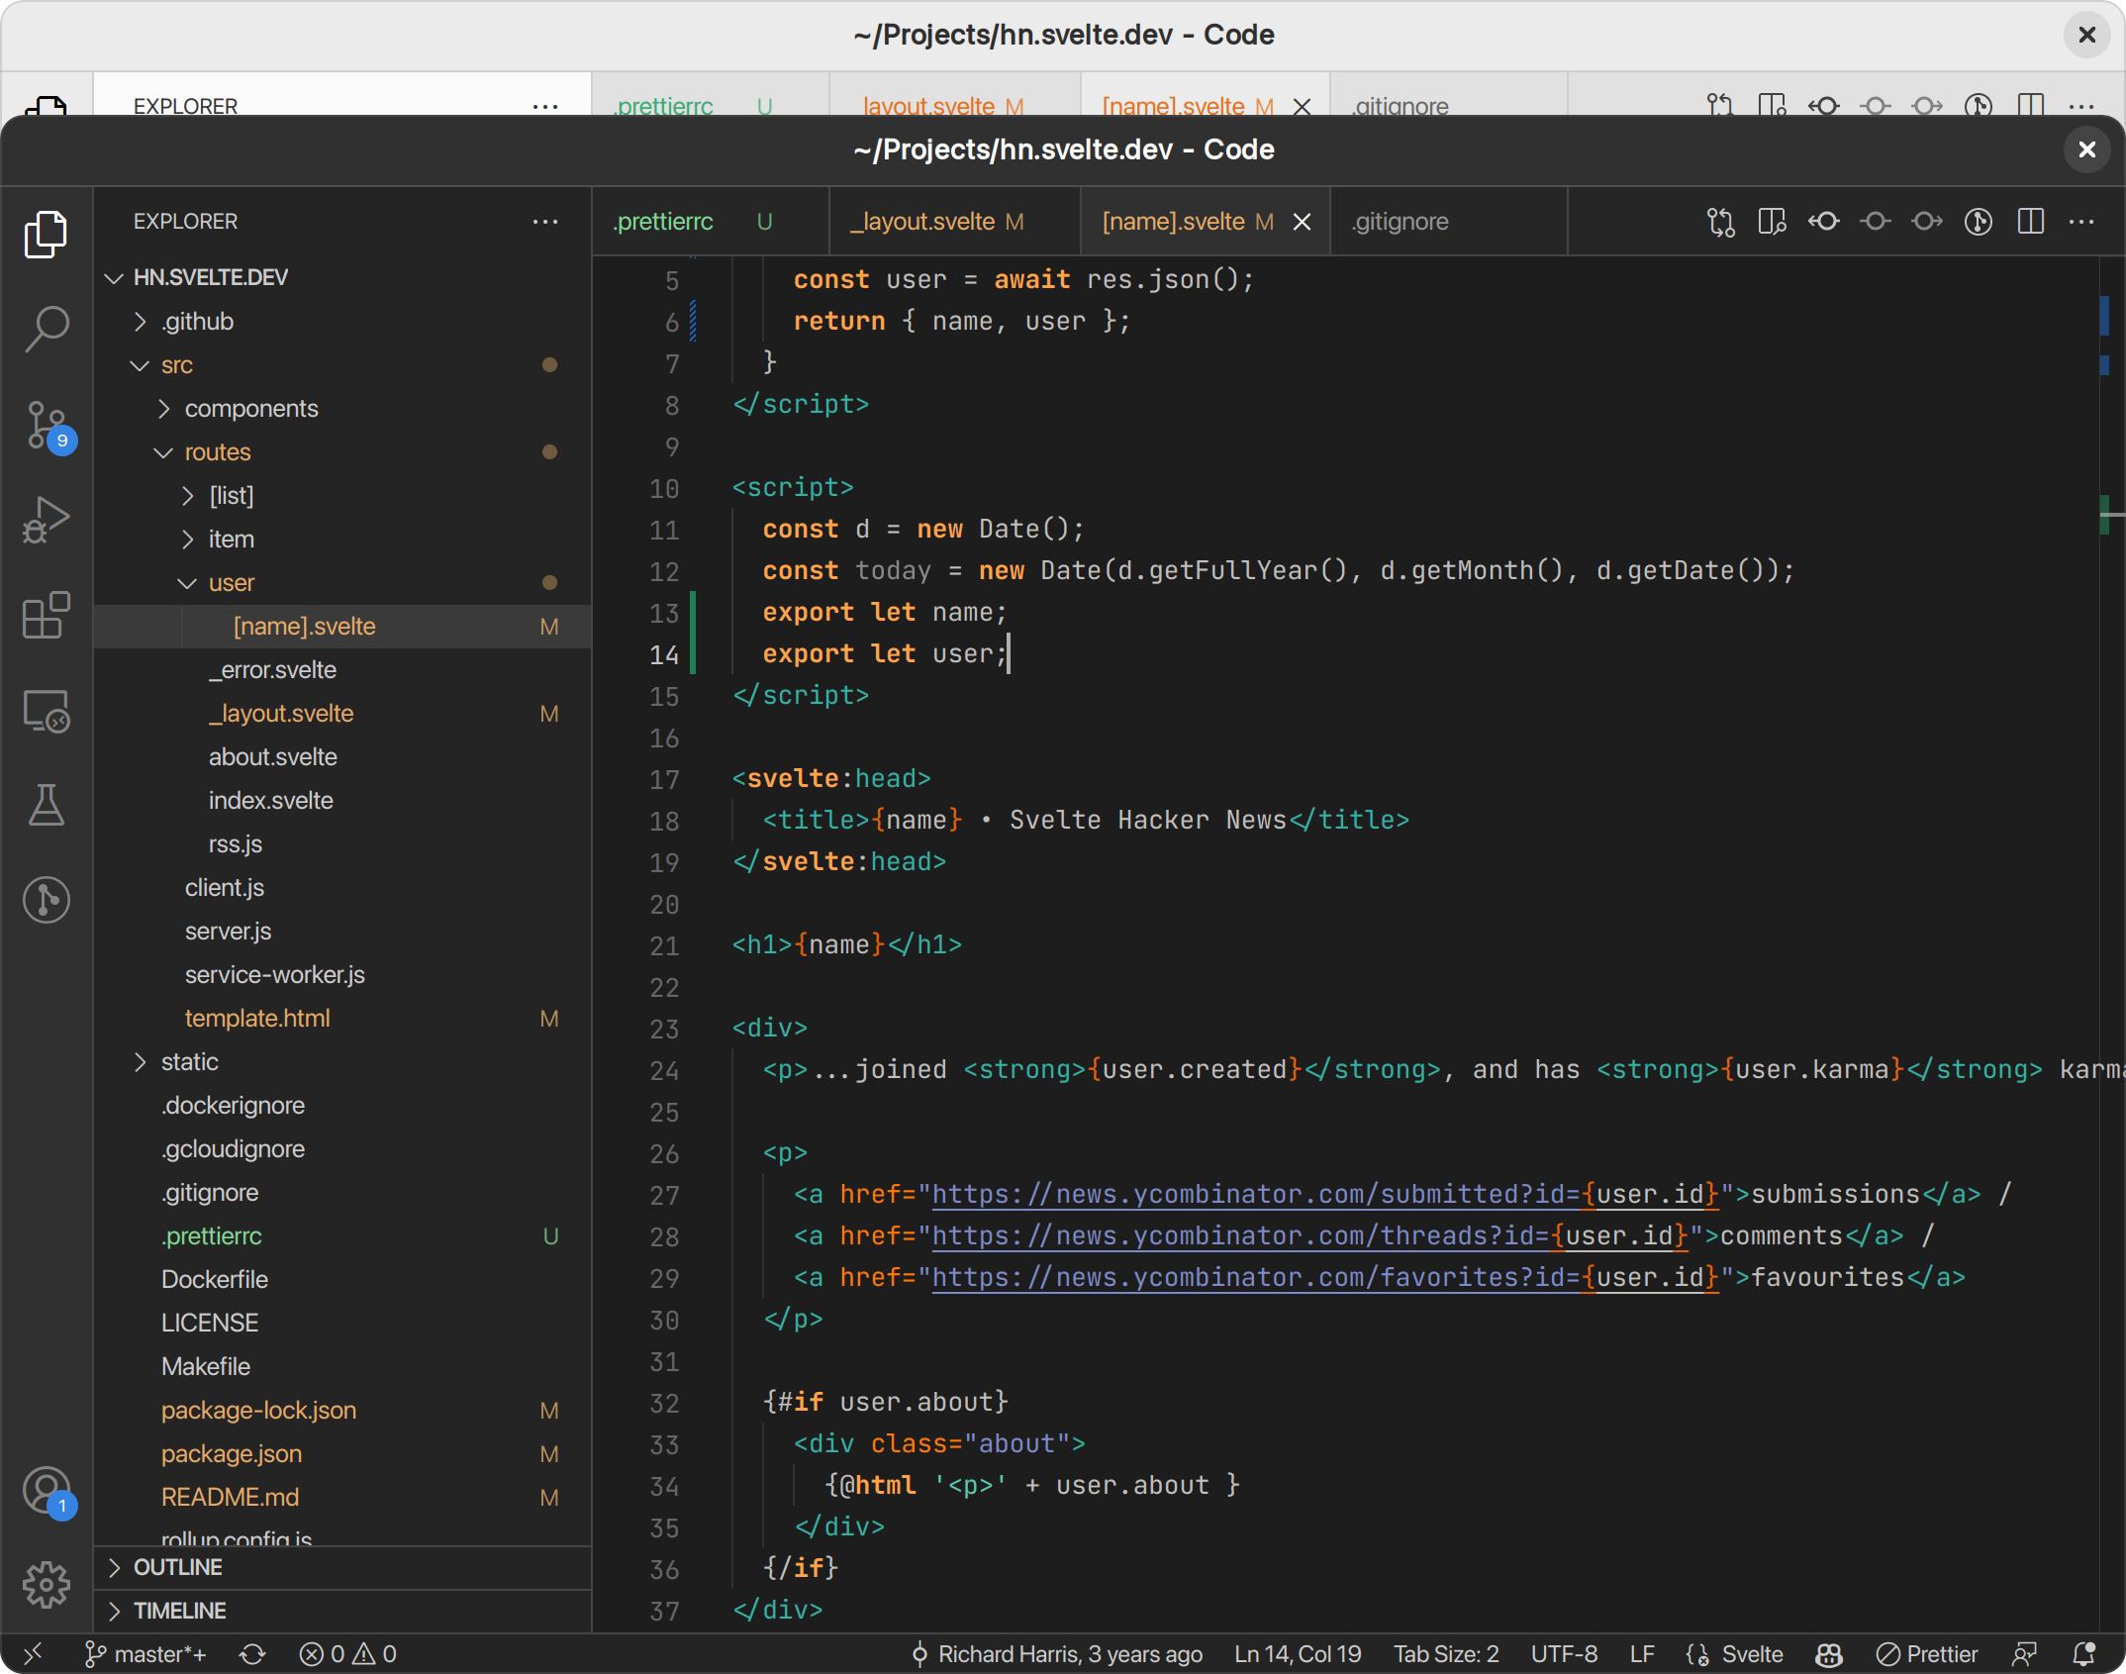Open the Run and Debug view
The height and width of the screenshot is (1674, 2126).
coord(46,519)
